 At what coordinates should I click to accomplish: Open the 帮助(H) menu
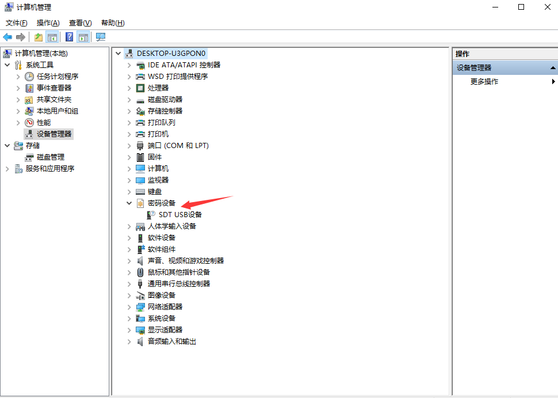[x=113, y=23]
